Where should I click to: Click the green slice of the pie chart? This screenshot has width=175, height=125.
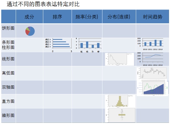[x=28, y=29]
